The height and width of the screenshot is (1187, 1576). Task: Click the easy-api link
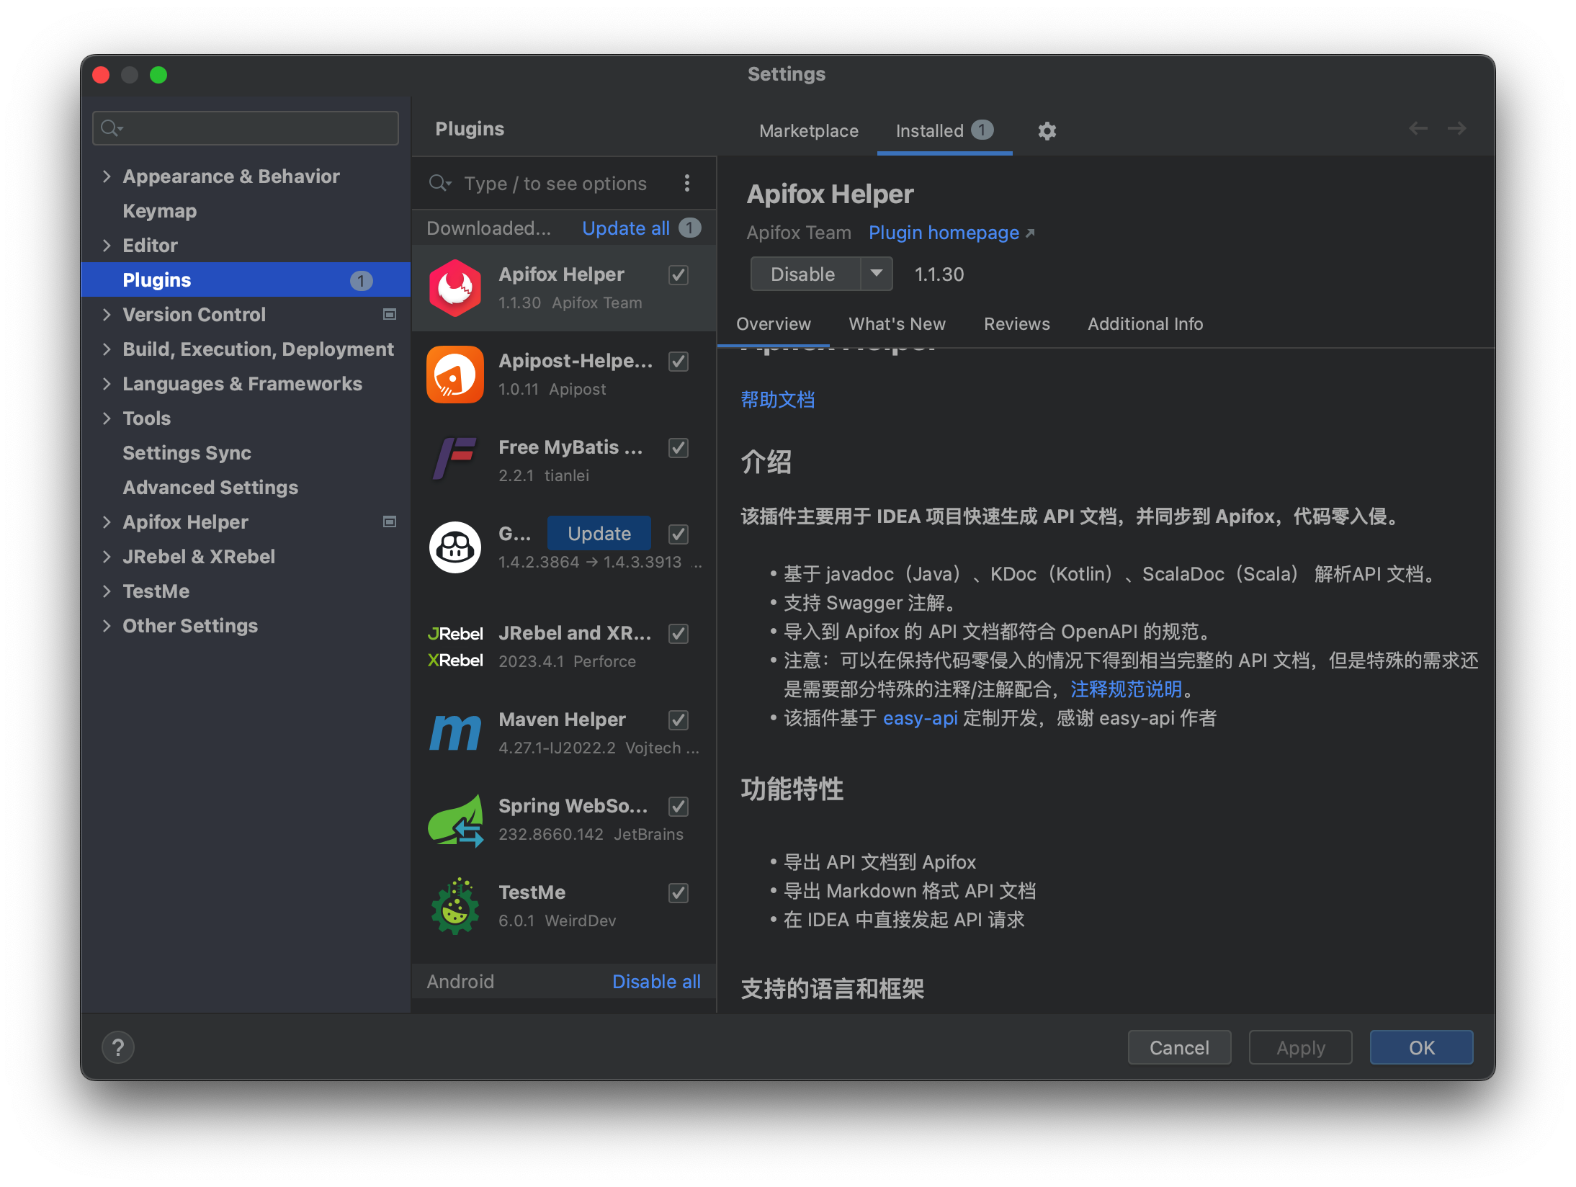(921, 718)
